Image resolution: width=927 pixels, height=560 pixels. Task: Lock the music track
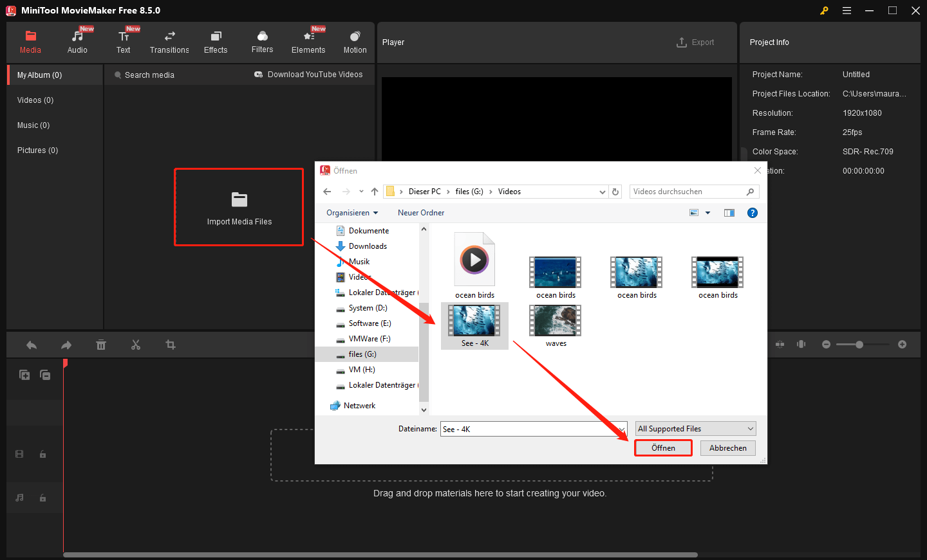[42, 498]
